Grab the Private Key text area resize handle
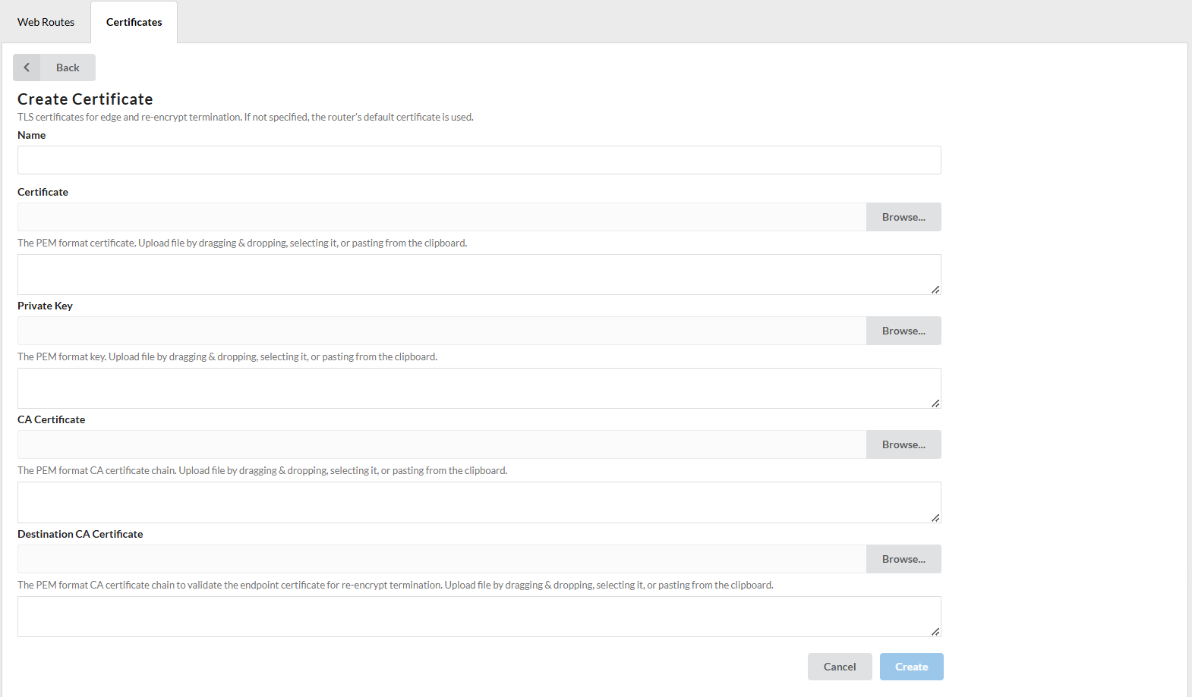 click(935, 403)
